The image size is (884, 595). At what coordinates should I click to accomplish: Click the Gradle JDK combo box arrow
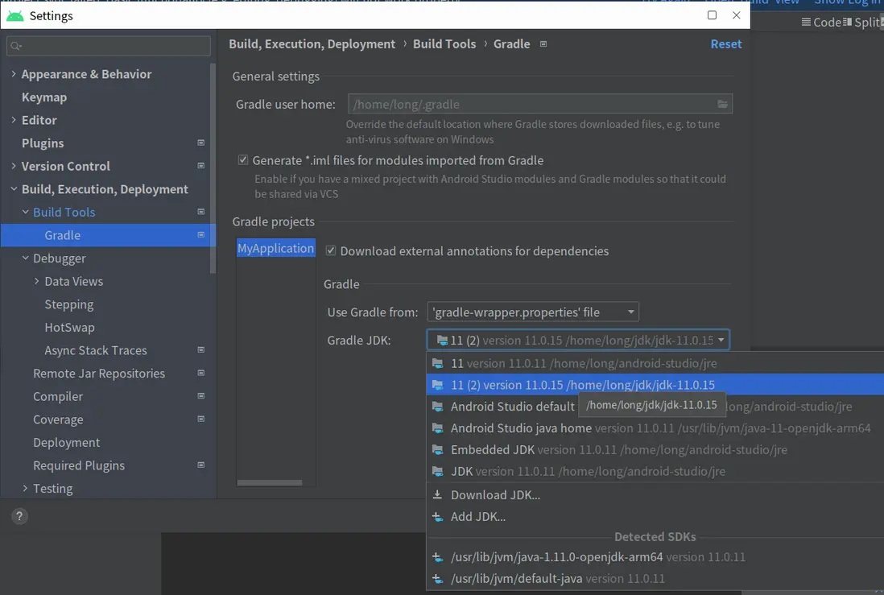[x=721, y=340]
